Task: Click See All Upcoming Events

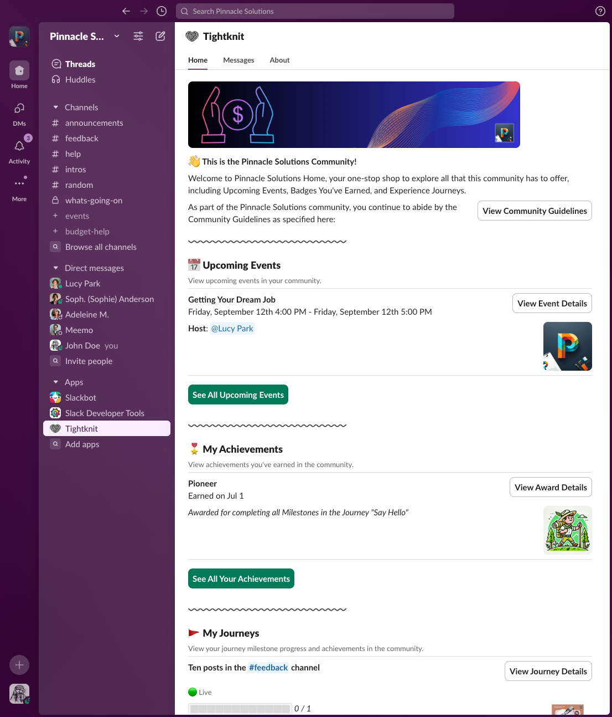Action: coord(238,395)
